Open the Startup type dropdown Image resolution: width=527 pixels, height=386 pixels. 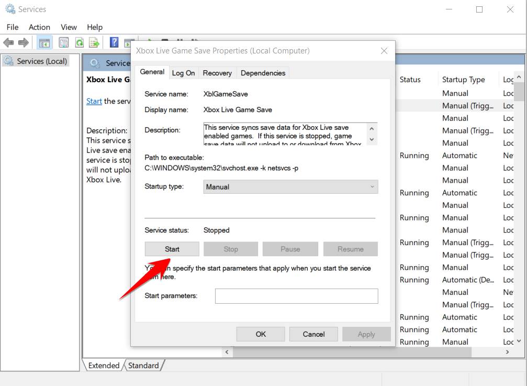click(x=372, y=186)
